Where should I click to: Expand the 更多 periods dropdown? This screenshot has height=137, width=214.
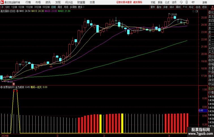[x=81, y=7]
